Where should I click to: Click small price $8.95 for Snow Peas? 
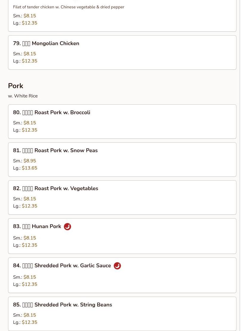(x=30, y=161)
